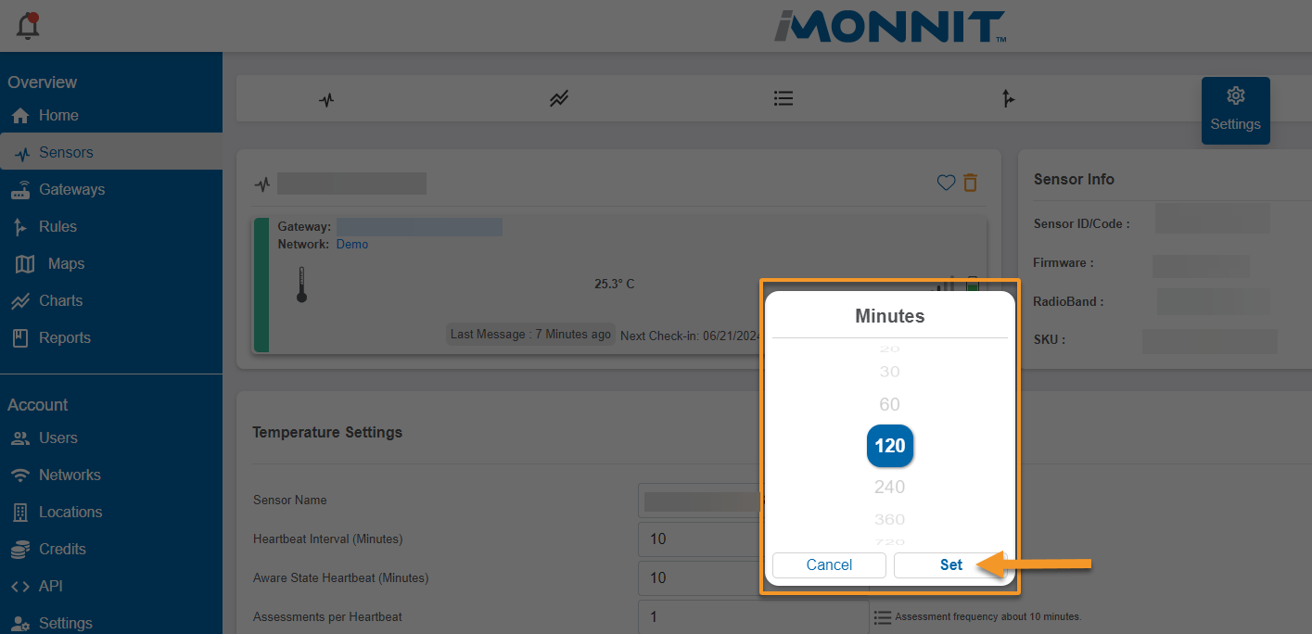Select the sensor details pulse icon
The height and width of the screenshot is (634, 1312).
326,98
